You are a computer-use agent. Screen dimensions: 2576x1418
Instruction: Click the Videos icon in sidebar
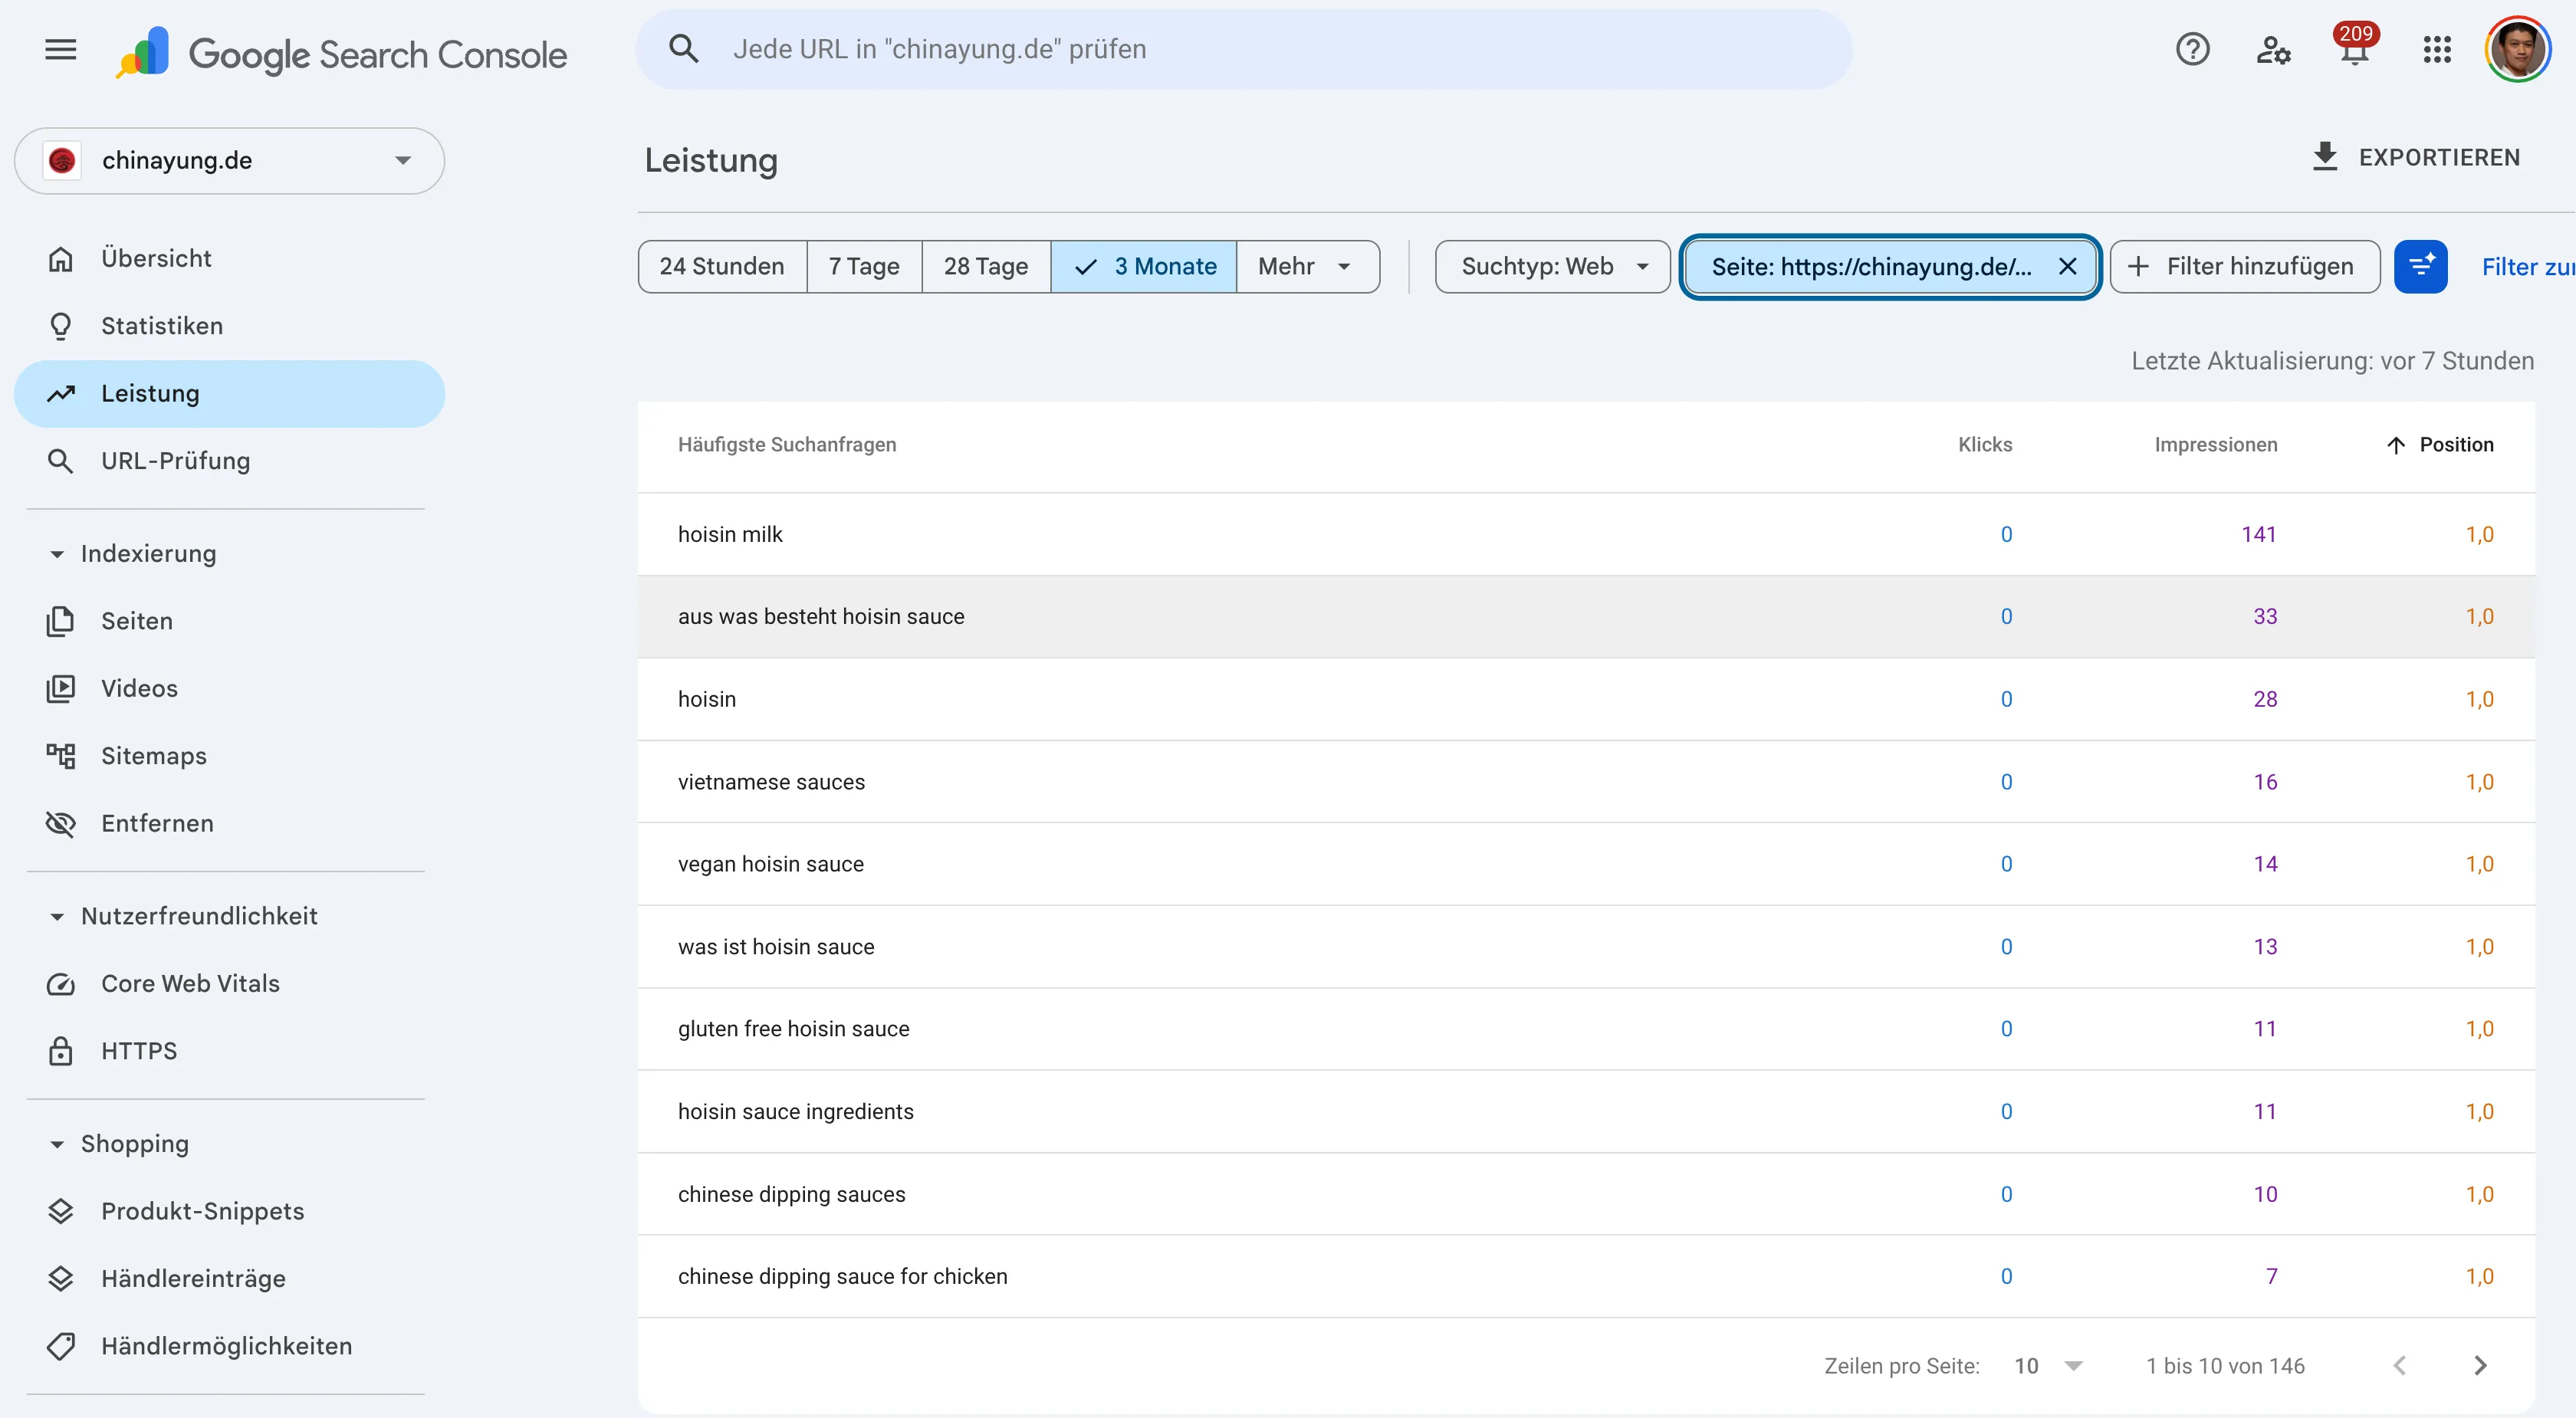(x=61, y=688)
